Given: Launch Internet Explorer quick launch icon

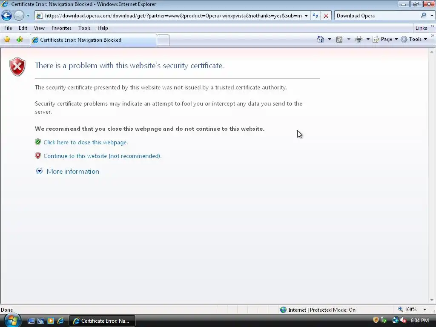Looking at the screenshot, I should pyautogui.click(x=60, y=321).
